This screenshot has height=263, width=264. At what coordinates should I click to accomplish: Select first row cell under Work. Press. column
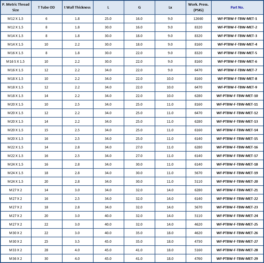[x=198, y=19]
